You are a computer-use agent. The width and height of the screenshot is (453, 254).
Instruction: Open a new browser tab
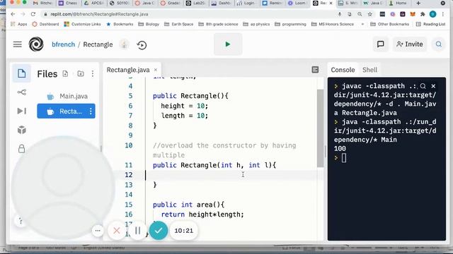pos(418,3)
